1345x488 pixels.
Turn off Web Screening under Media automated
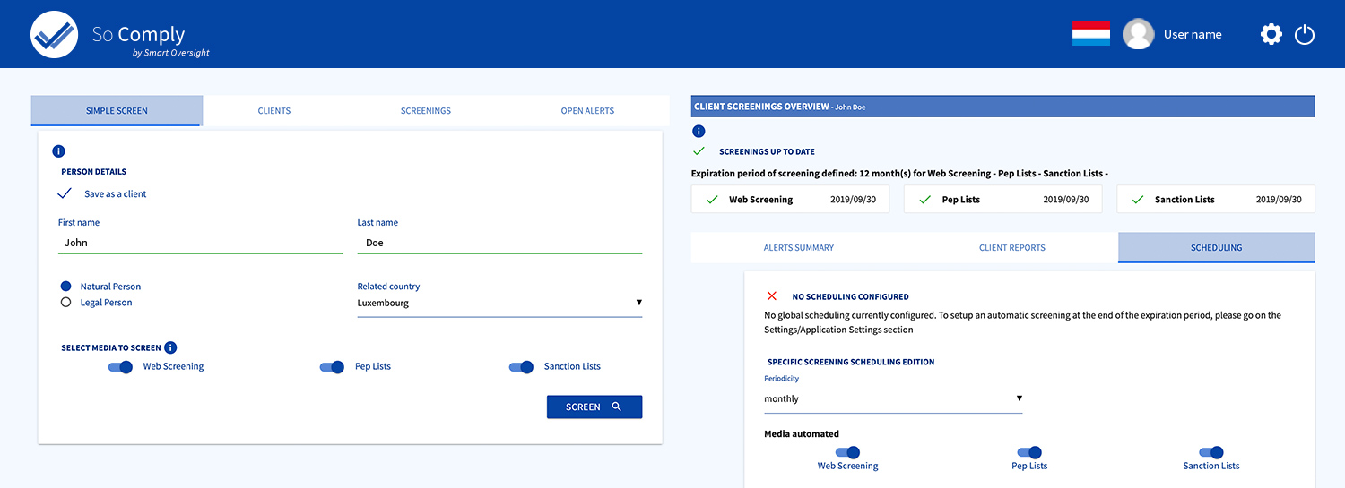pyautogui.click(x=848, y=452)
